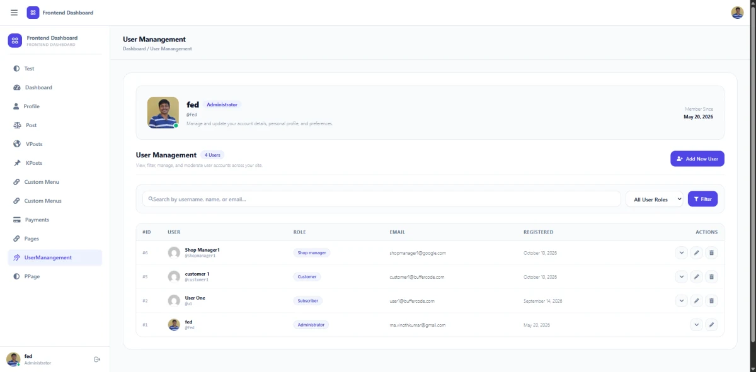This screenshot has width=756, height=372.
Task: Click the Shop manager role badge
Action: tap(312, 253)
